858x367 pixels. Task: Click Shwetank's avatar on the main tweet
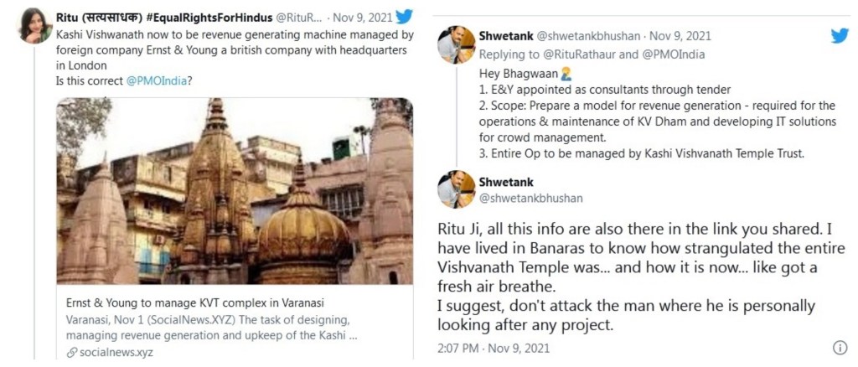tap(457, 189)
